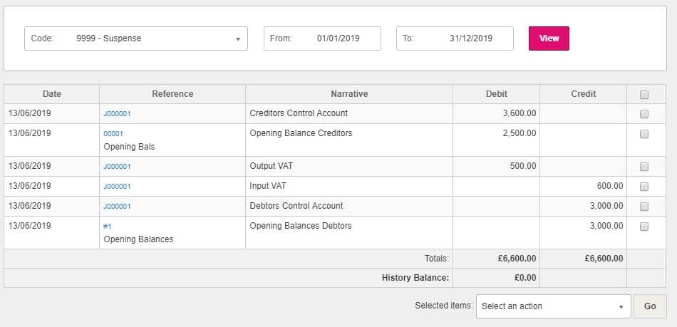Expand the Select an action dropdown
677x327 pixels.
[553, 306]
